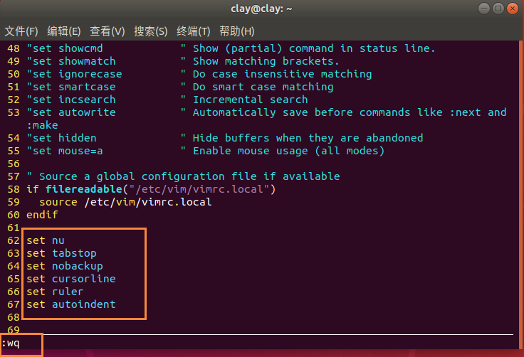Screen dimensions: 524x357
Task: Click the "/etc/vim/vimrc.local" string on line 58
Action: 199,189
